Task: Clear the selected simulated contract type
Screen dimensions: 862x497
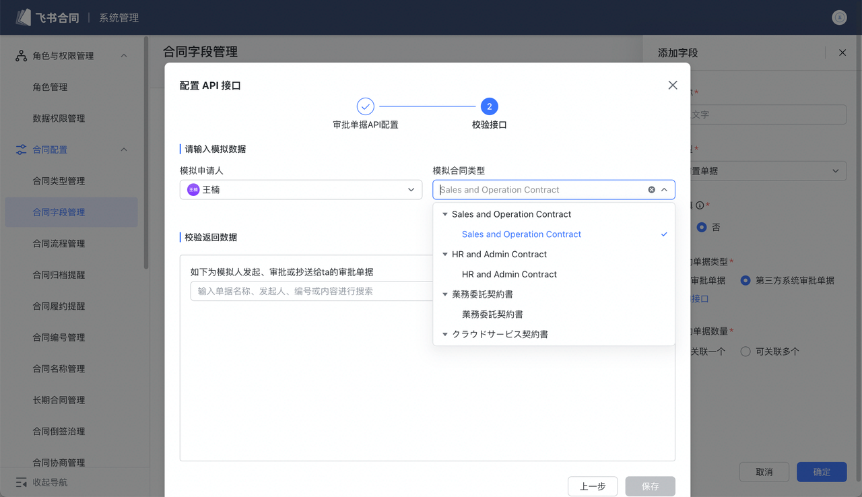Action: click(651, 190)
